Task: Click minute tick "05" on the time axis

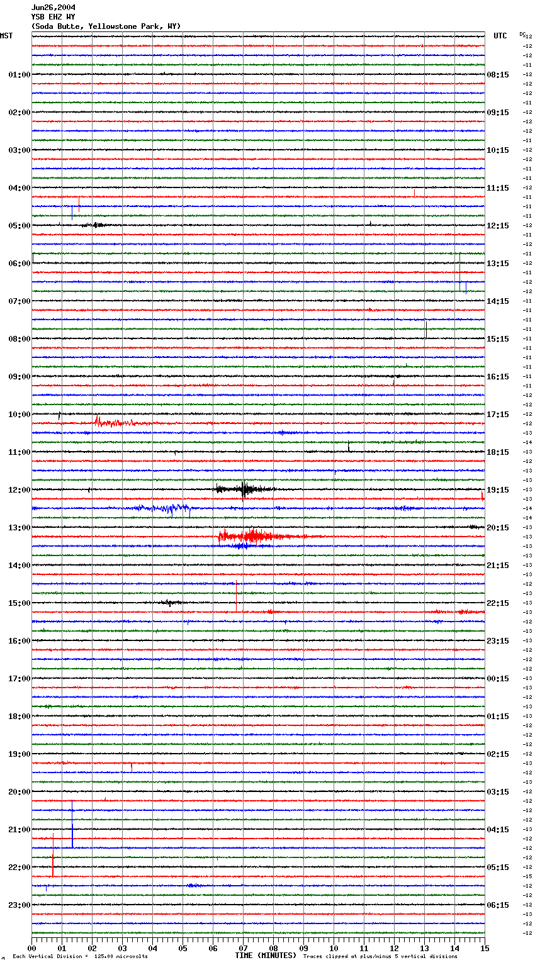Action: tap(183, 948)
